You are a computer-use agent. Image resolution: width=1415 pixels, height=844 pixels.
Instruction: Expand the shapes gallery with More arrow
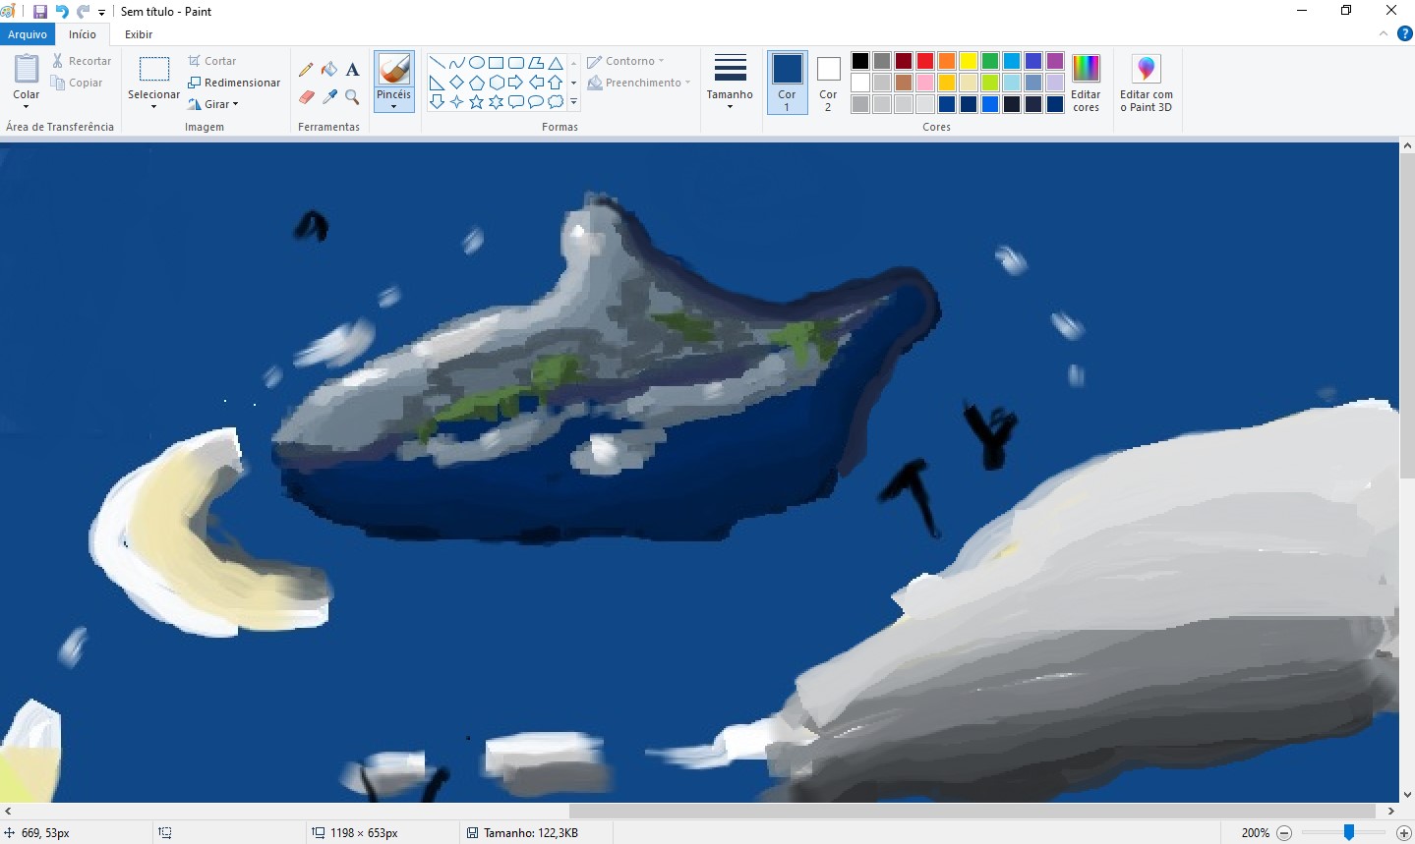coord(573,101)
